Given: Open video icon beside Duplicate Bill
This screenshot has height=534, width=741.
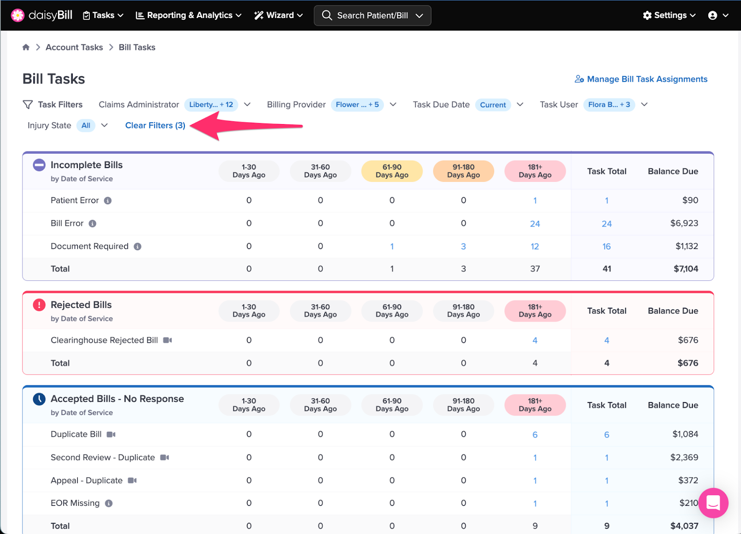Looking at the screenshot, I should tap(111, 435).
